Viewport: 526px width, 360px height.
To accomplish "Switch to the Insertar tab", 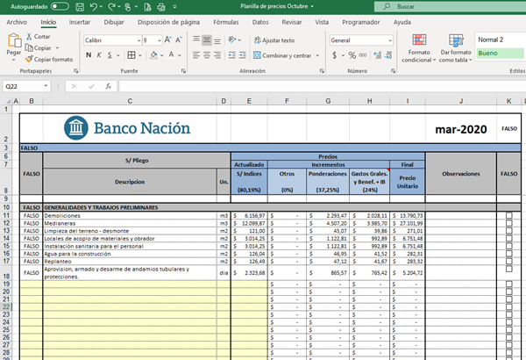I will (x=79, y=21).
